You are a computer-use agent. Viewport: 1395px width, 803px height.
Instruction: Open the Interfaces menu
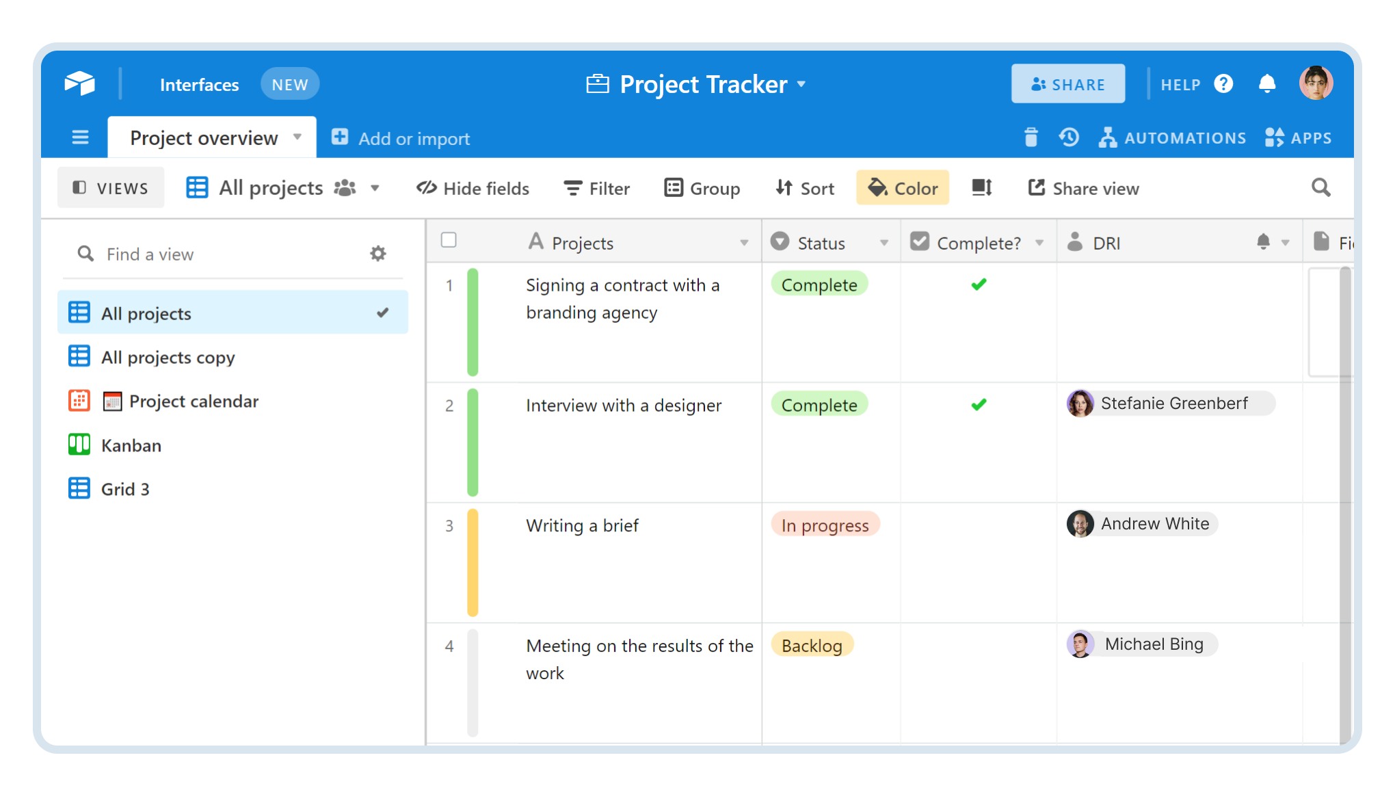[199, 83]
